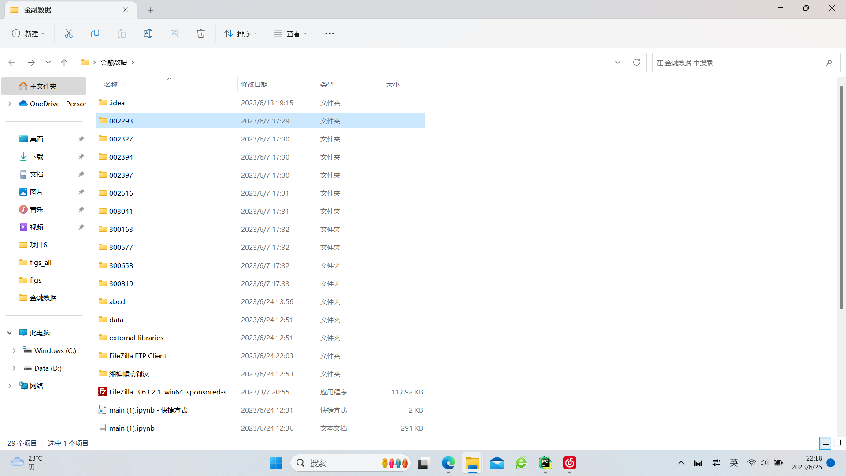Click the Rename icon in toolbar
846x476 pixels.
click(148, 33)
